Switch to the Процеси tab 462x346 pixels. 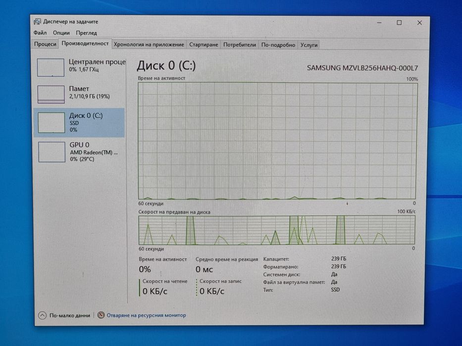coord(45,44)
